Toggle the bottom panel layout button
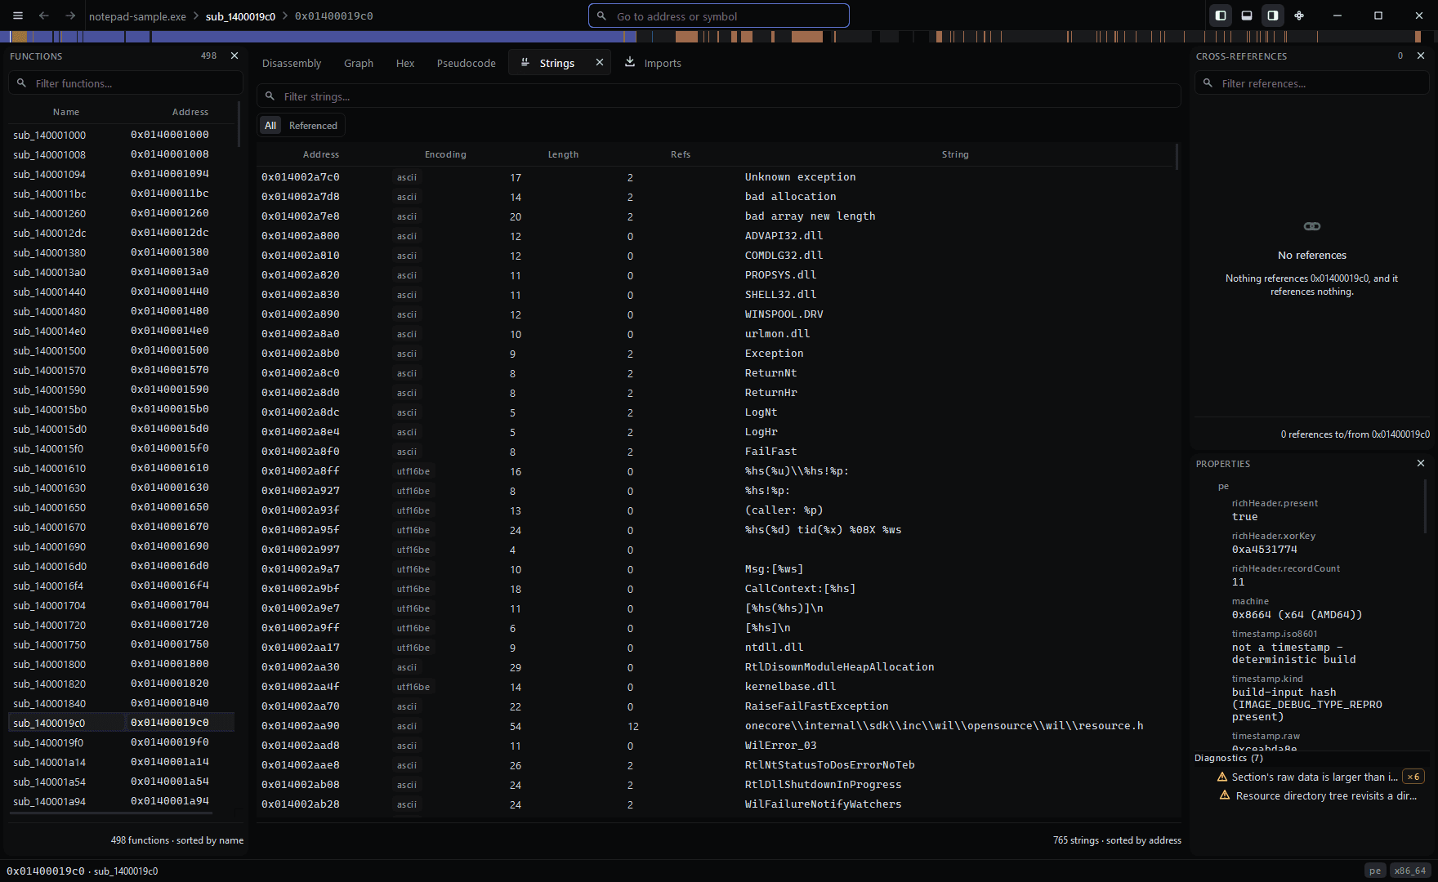The width and height of the screenshot is (1438, 882). tap(1247, 16)
